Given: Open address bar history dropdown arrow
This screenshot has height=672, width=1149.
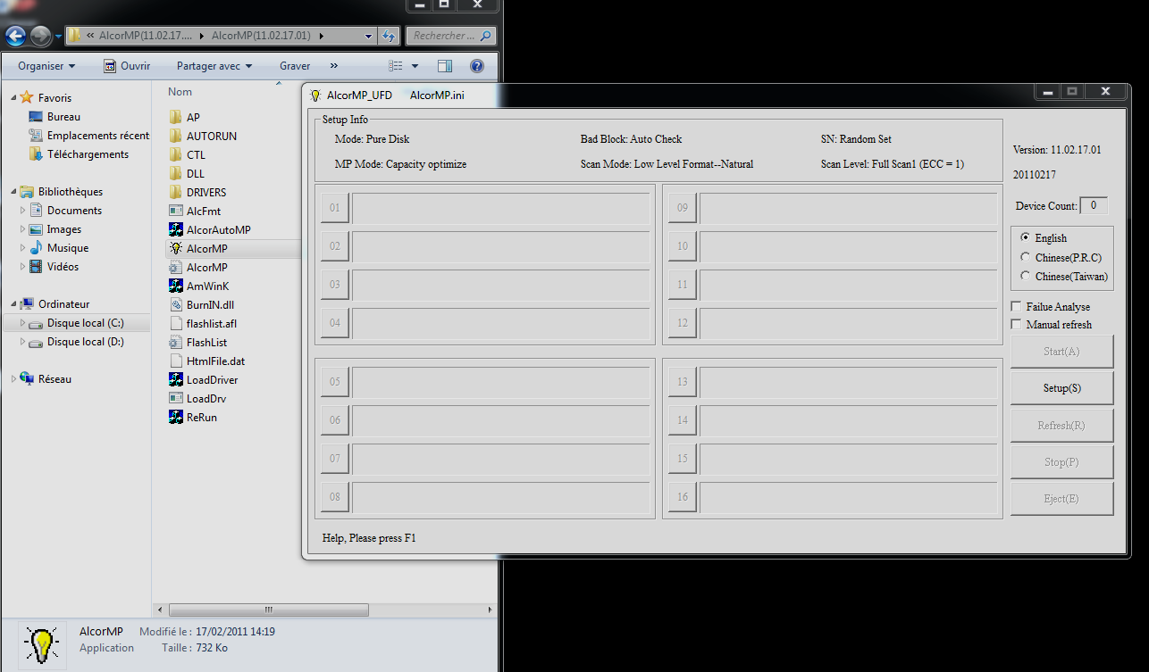Looking at the screenshot, I should [x=368, y=36].
